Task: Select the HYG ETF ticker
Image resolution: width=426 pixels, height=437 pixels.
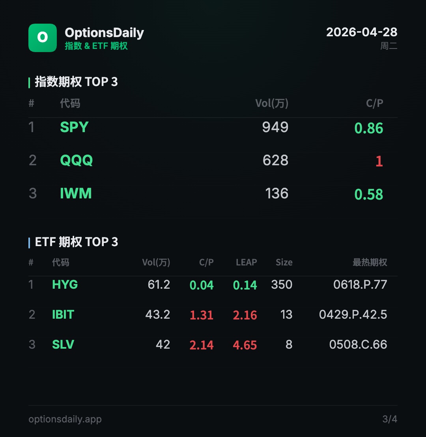Action: pos(65,285)
